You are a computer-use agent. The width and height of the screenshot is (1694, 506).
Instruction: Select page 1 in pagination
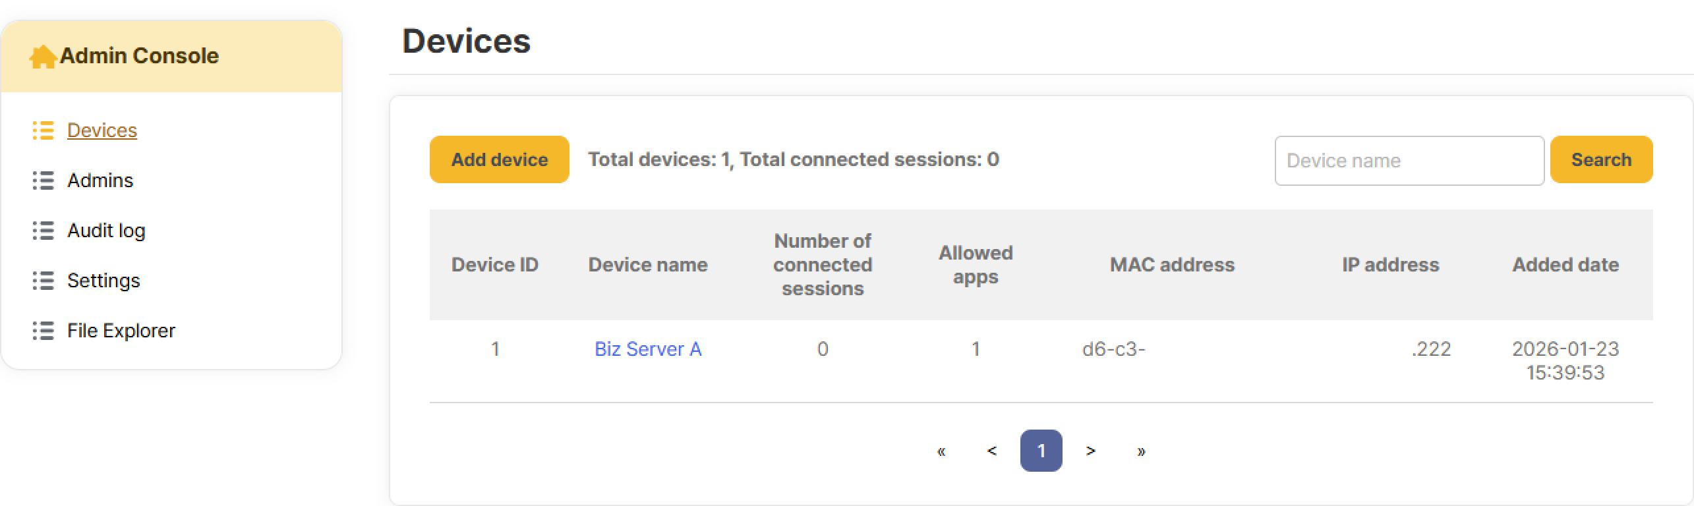[x=1041, y=451]
